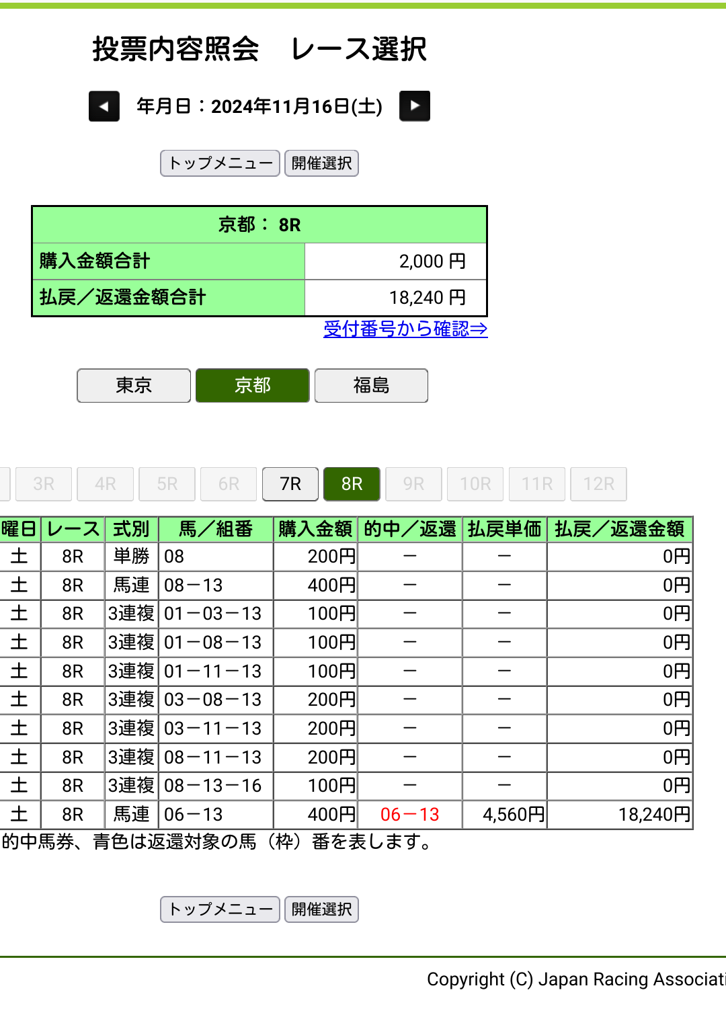Click the top 開催選択 button
The image size is (726, 1021).
pyautogui.click(x=321, y=163)
